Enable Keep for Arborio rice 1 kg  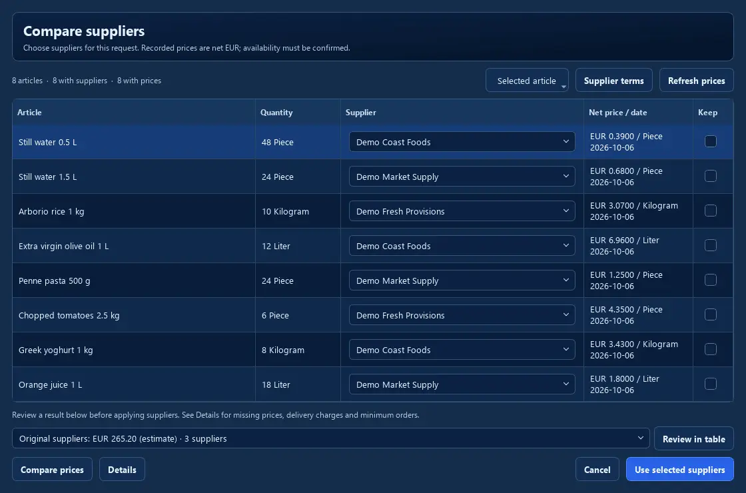[710, 211]
